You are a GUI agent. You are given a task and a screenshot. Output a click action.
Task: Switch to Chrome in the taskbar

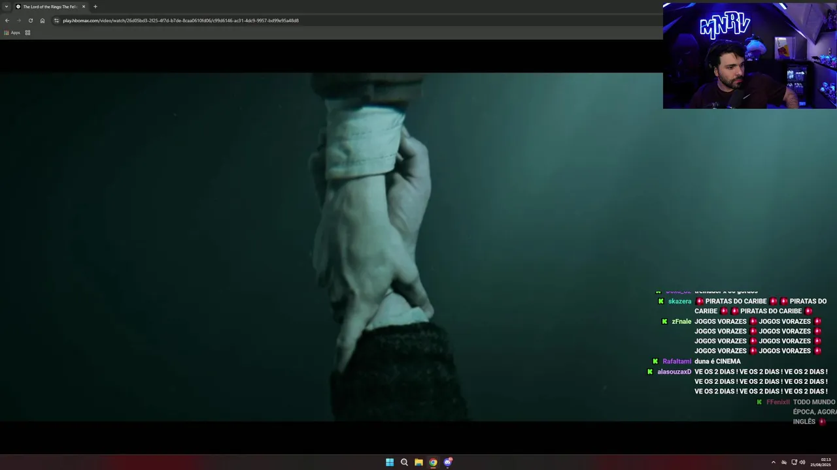click(433, 462)
